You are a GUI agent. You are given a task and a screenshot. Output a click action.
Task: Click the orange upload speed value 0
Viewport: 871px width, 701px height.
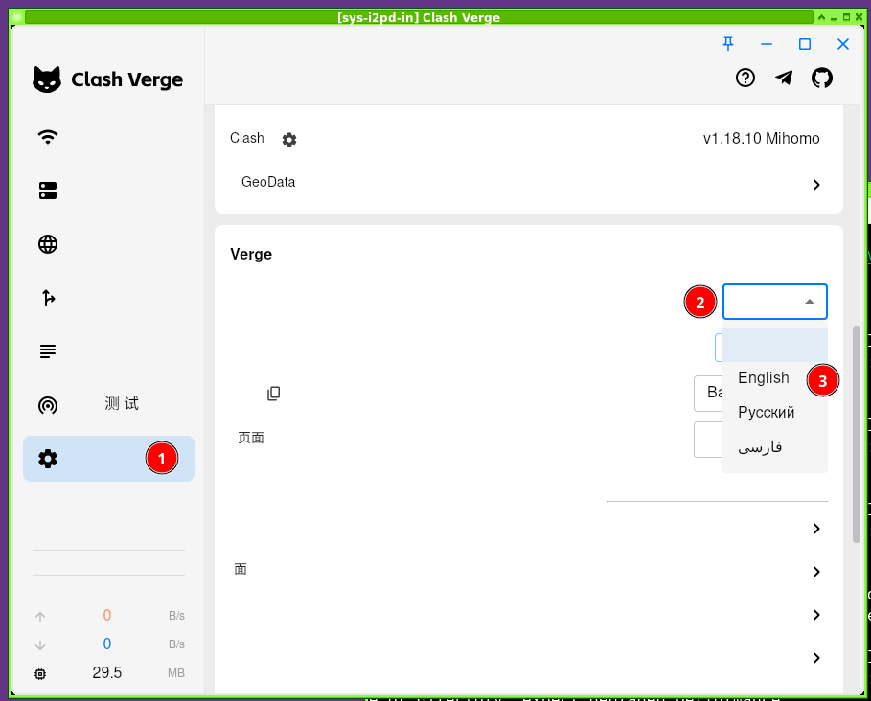(106, 615)
